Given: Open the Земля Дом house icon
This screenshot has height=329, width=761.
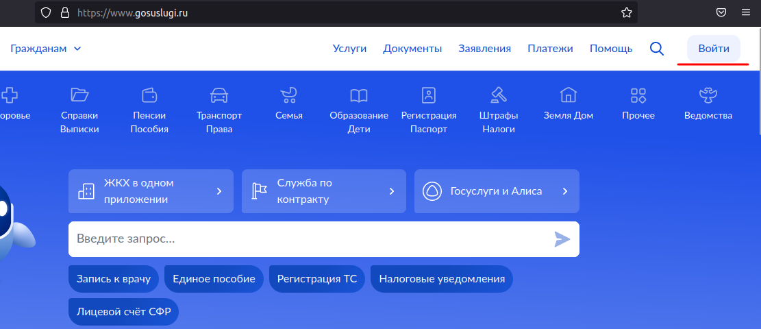Looking at the screenshot, I should click(x=569, y=95).
